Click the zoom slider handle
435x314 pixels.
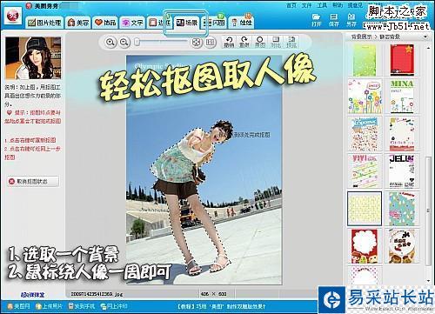[x=137, y=43]
